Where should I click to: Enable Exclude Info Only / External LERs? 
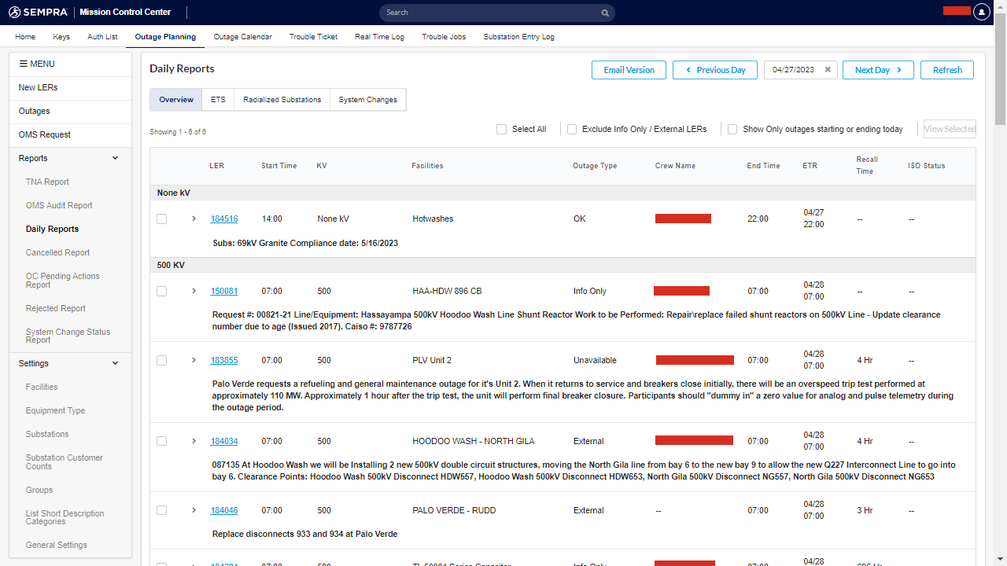click(x=572, y=129)
